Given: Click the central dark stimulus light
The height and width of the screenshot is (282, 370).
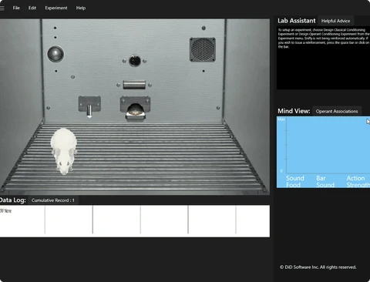Looking at the screenshot, I should (135, 61).
